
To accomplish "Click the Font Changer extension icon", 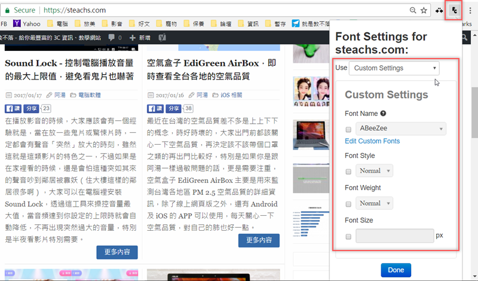I will tap(454, 10).
